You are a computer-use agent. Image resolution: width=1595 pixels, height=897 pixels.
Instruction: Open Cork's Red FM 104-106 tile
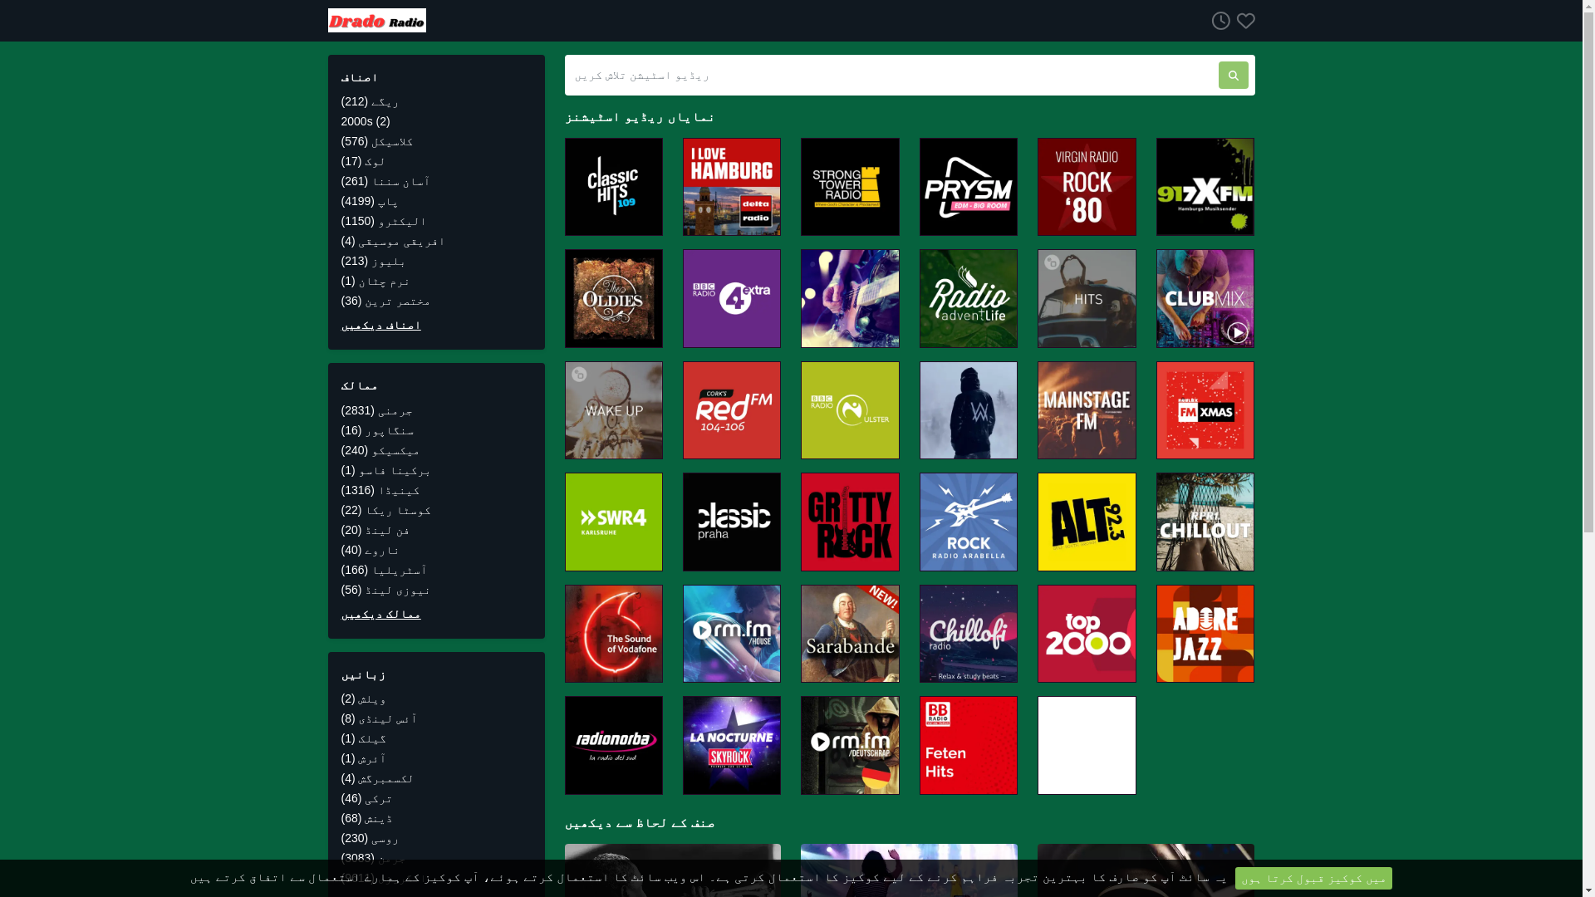[732, 410]
